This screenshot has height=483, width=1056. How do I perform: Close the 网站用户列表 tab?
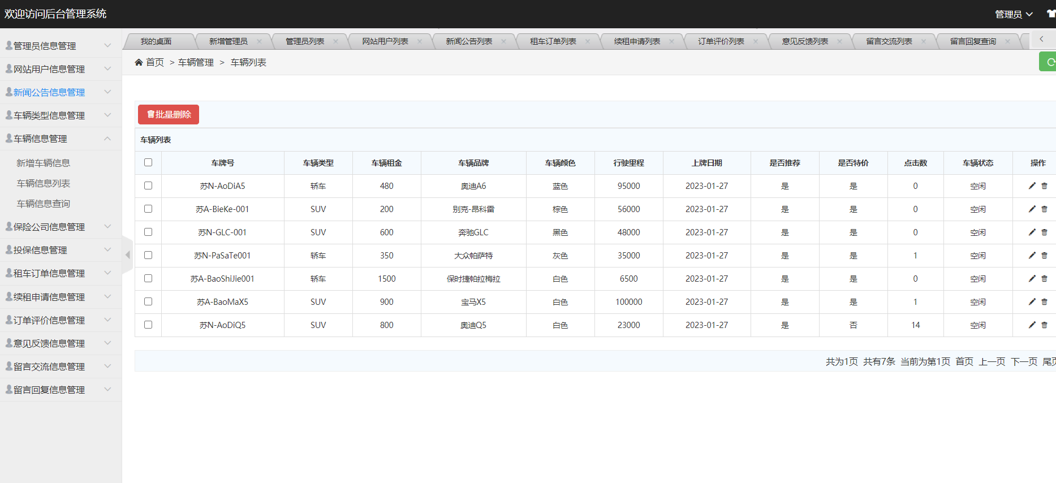(420, 41)
